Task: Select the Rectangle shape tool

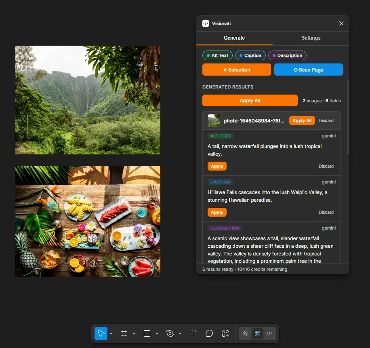Action: click(146, 333)
